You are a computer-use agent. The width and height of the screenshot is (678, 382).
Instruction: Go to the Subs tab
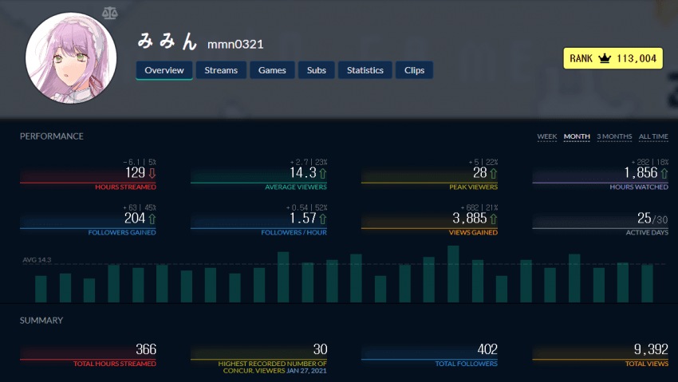coord(317,70)
